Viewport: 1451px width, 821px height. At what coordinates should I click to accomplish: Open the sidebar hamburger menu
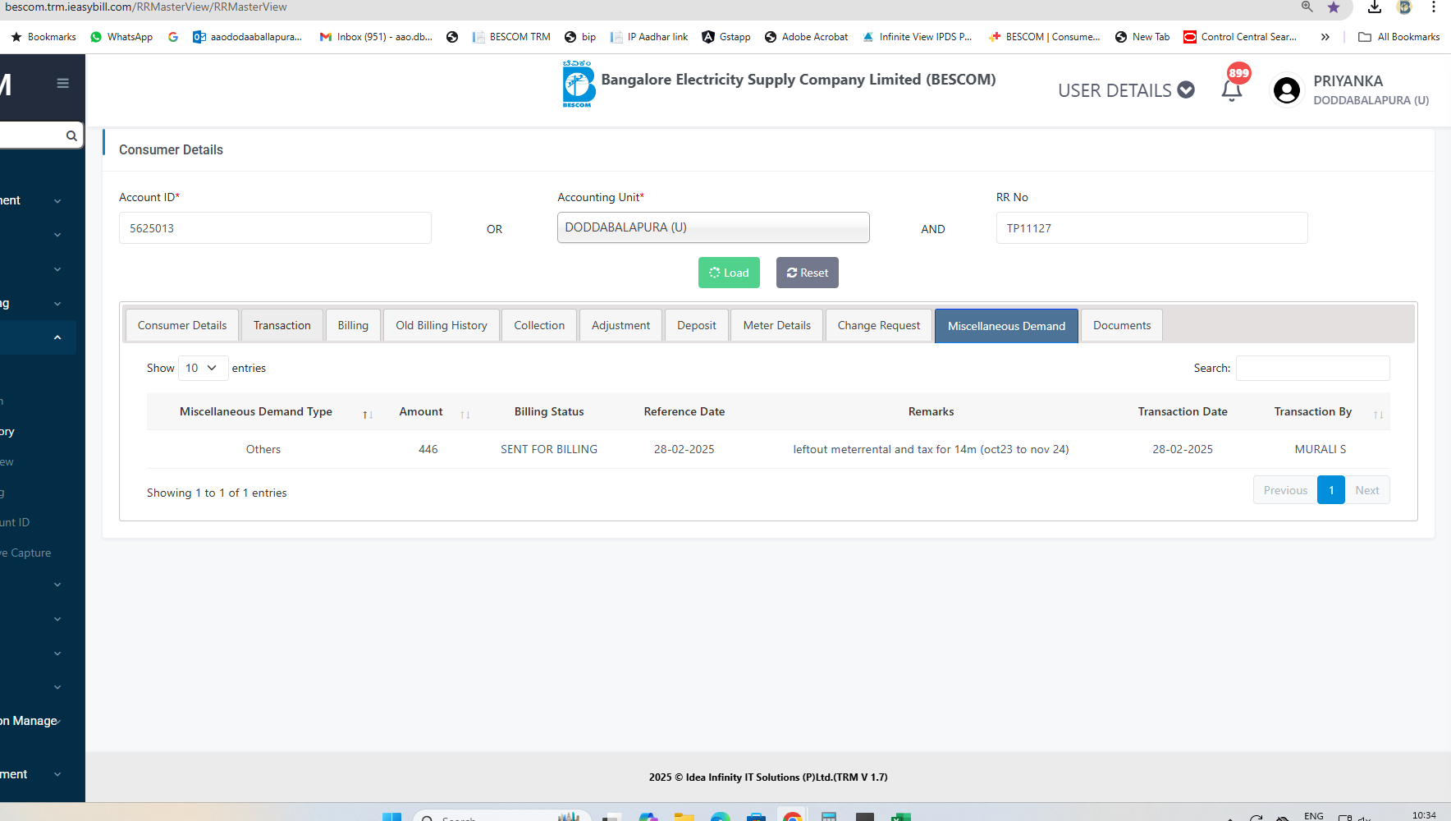tap(62, 83)
